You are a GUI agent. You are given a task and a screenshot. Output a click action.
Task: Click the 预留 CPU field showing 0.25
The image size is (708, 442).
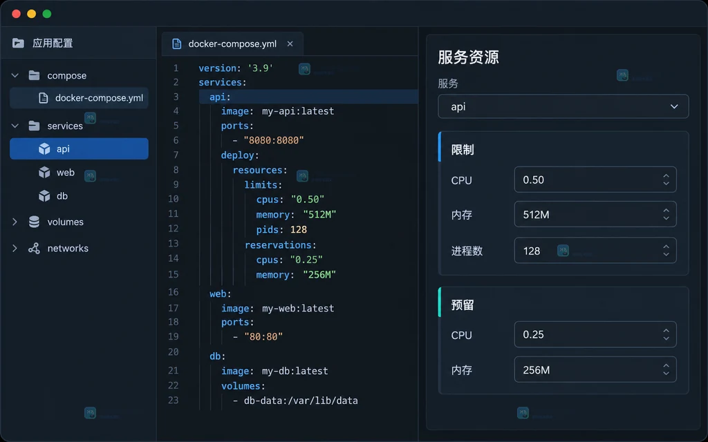pyautogui.click(x=595, y=334)
